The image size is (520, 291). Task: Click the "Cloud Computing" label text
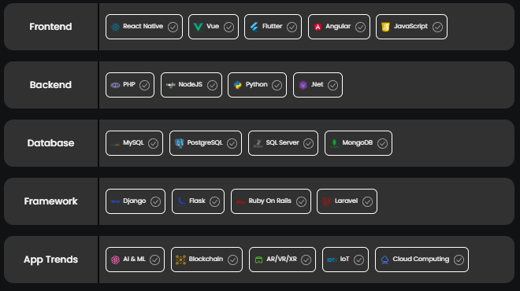click(421, 260)
